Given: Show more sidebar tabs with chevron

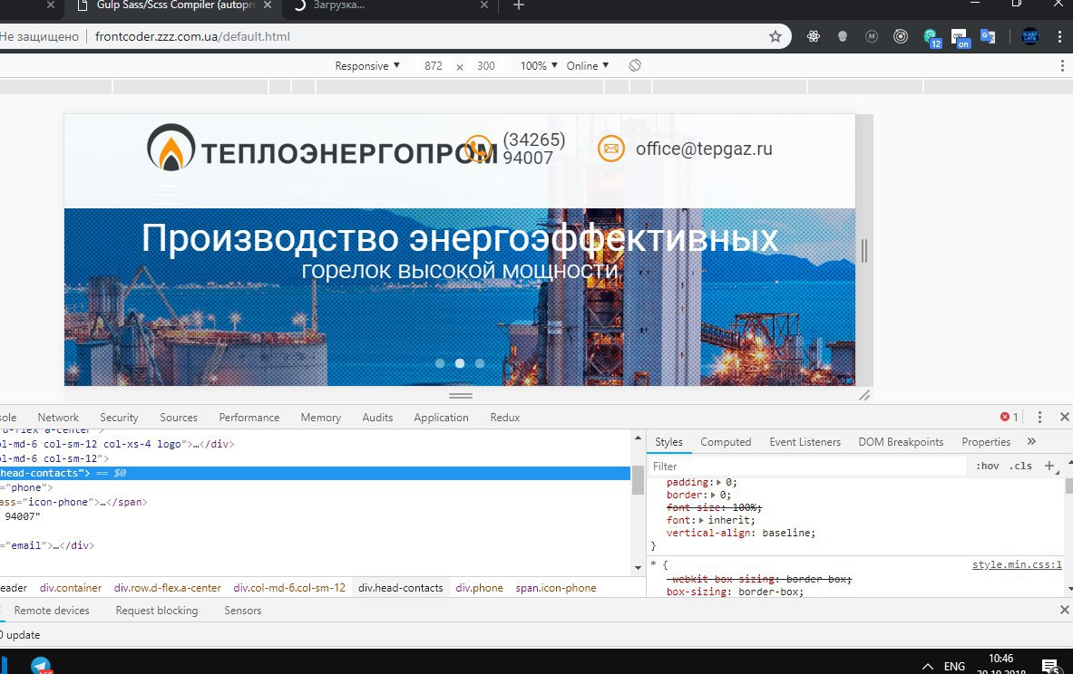Looking at the screenshot, I should 1031,441.
